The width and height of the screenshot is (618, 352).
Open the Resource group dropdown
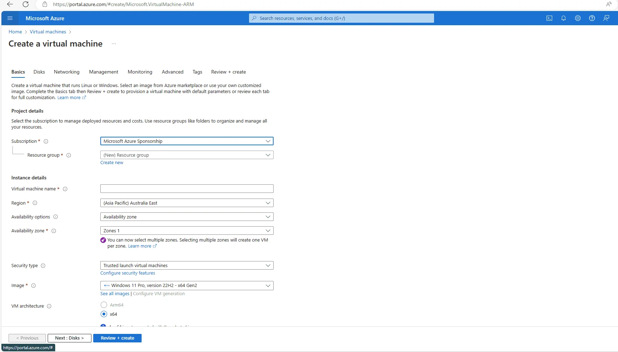pyautogui.click(x=187, y=155)
